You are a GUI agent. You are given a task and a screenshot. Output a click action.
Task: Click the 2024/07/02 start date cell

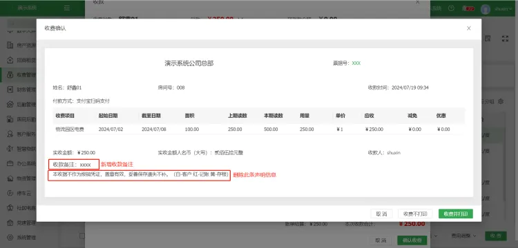coord(111,130)
